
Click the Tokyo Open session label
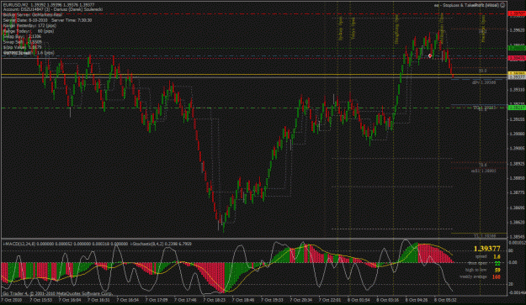tap(353, 29)
